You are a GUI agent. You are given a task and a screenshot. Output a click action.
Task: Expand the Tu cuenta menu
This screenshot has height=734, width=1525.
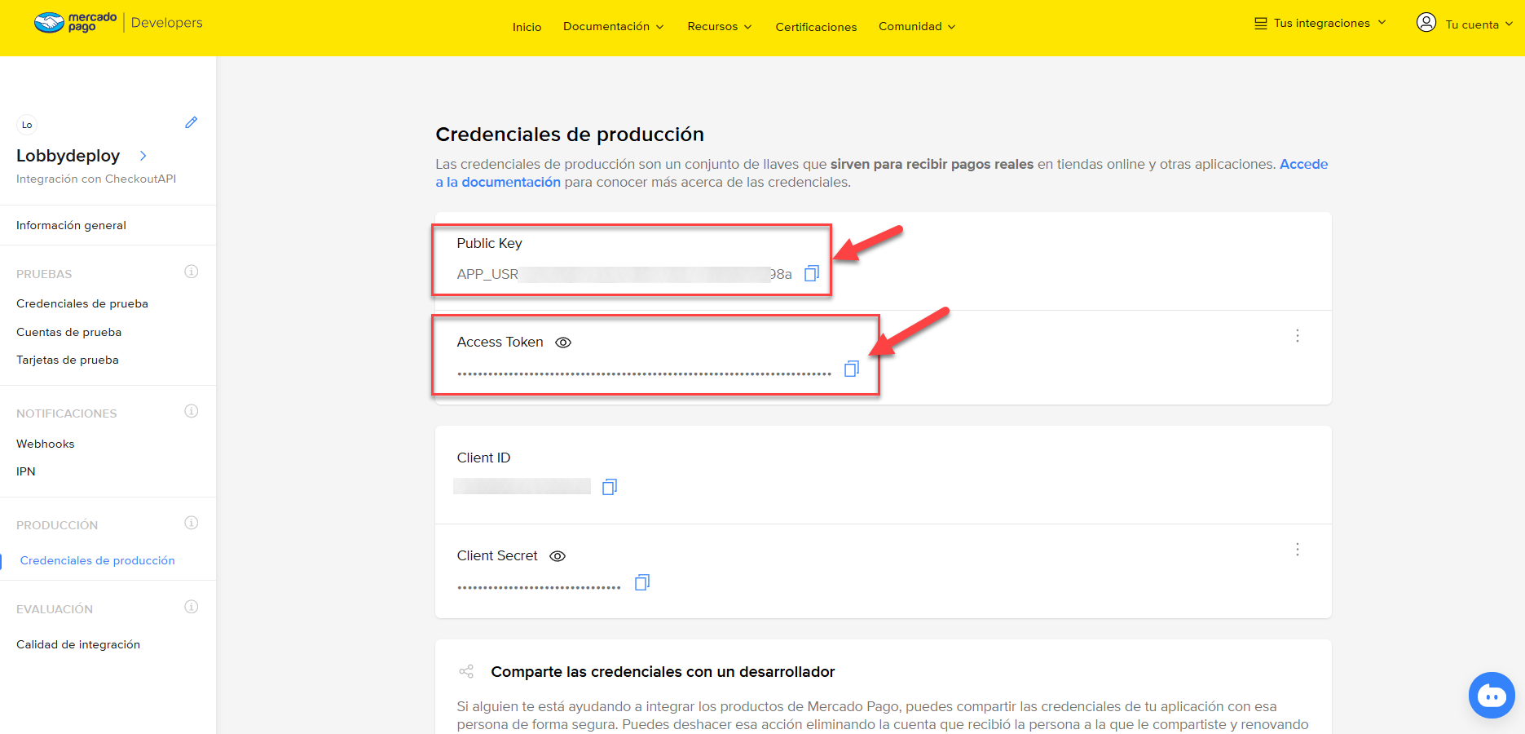(x=1464, y=24)
